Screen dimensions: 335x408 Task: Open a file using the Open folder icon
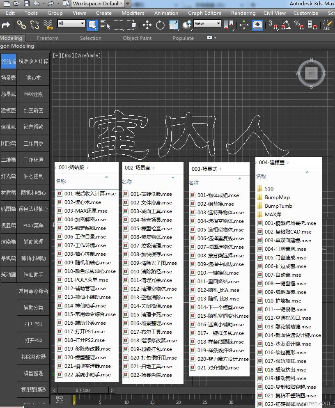[17, 3]
